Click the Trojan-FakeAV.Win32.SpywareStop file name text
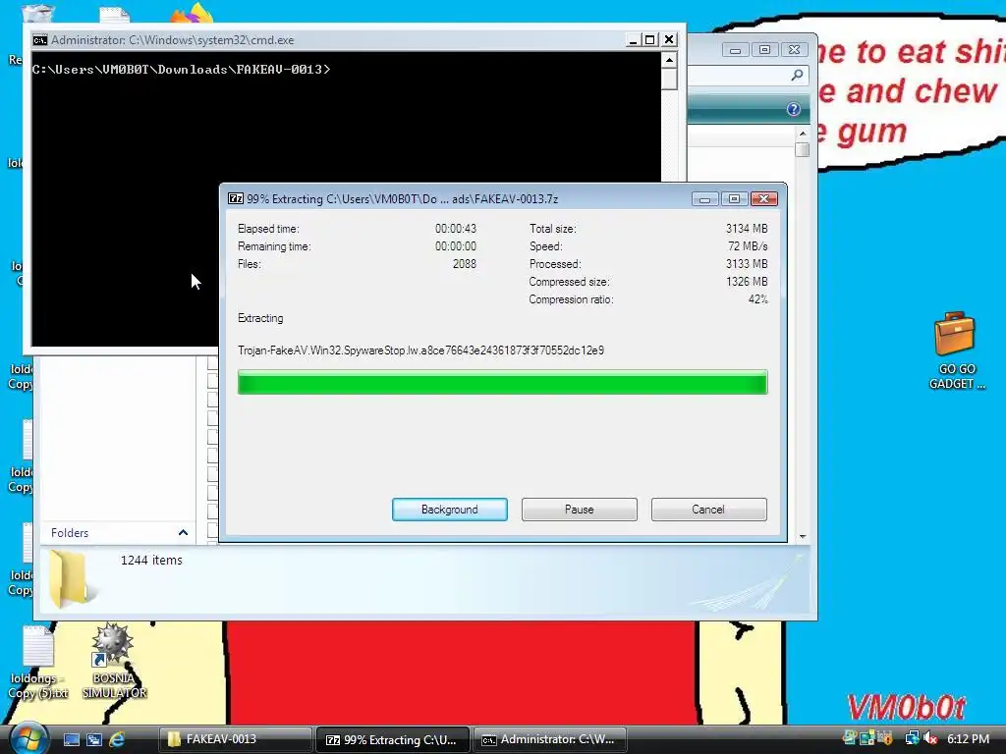 (420, 350)
